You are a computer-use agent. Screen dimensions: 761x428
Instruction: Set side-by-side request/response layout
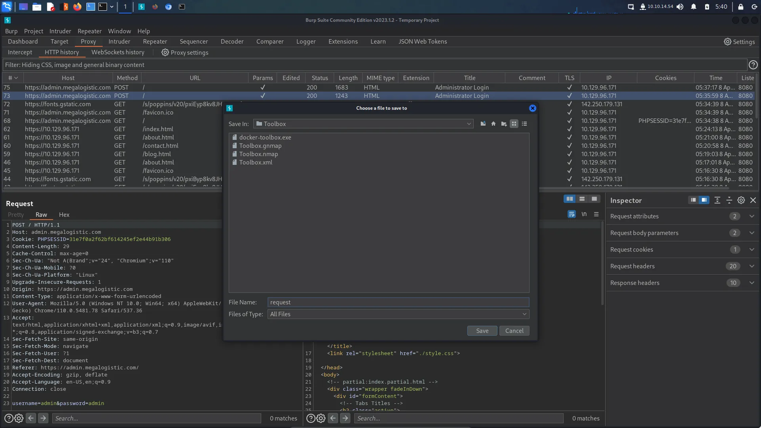coord(570,199)
